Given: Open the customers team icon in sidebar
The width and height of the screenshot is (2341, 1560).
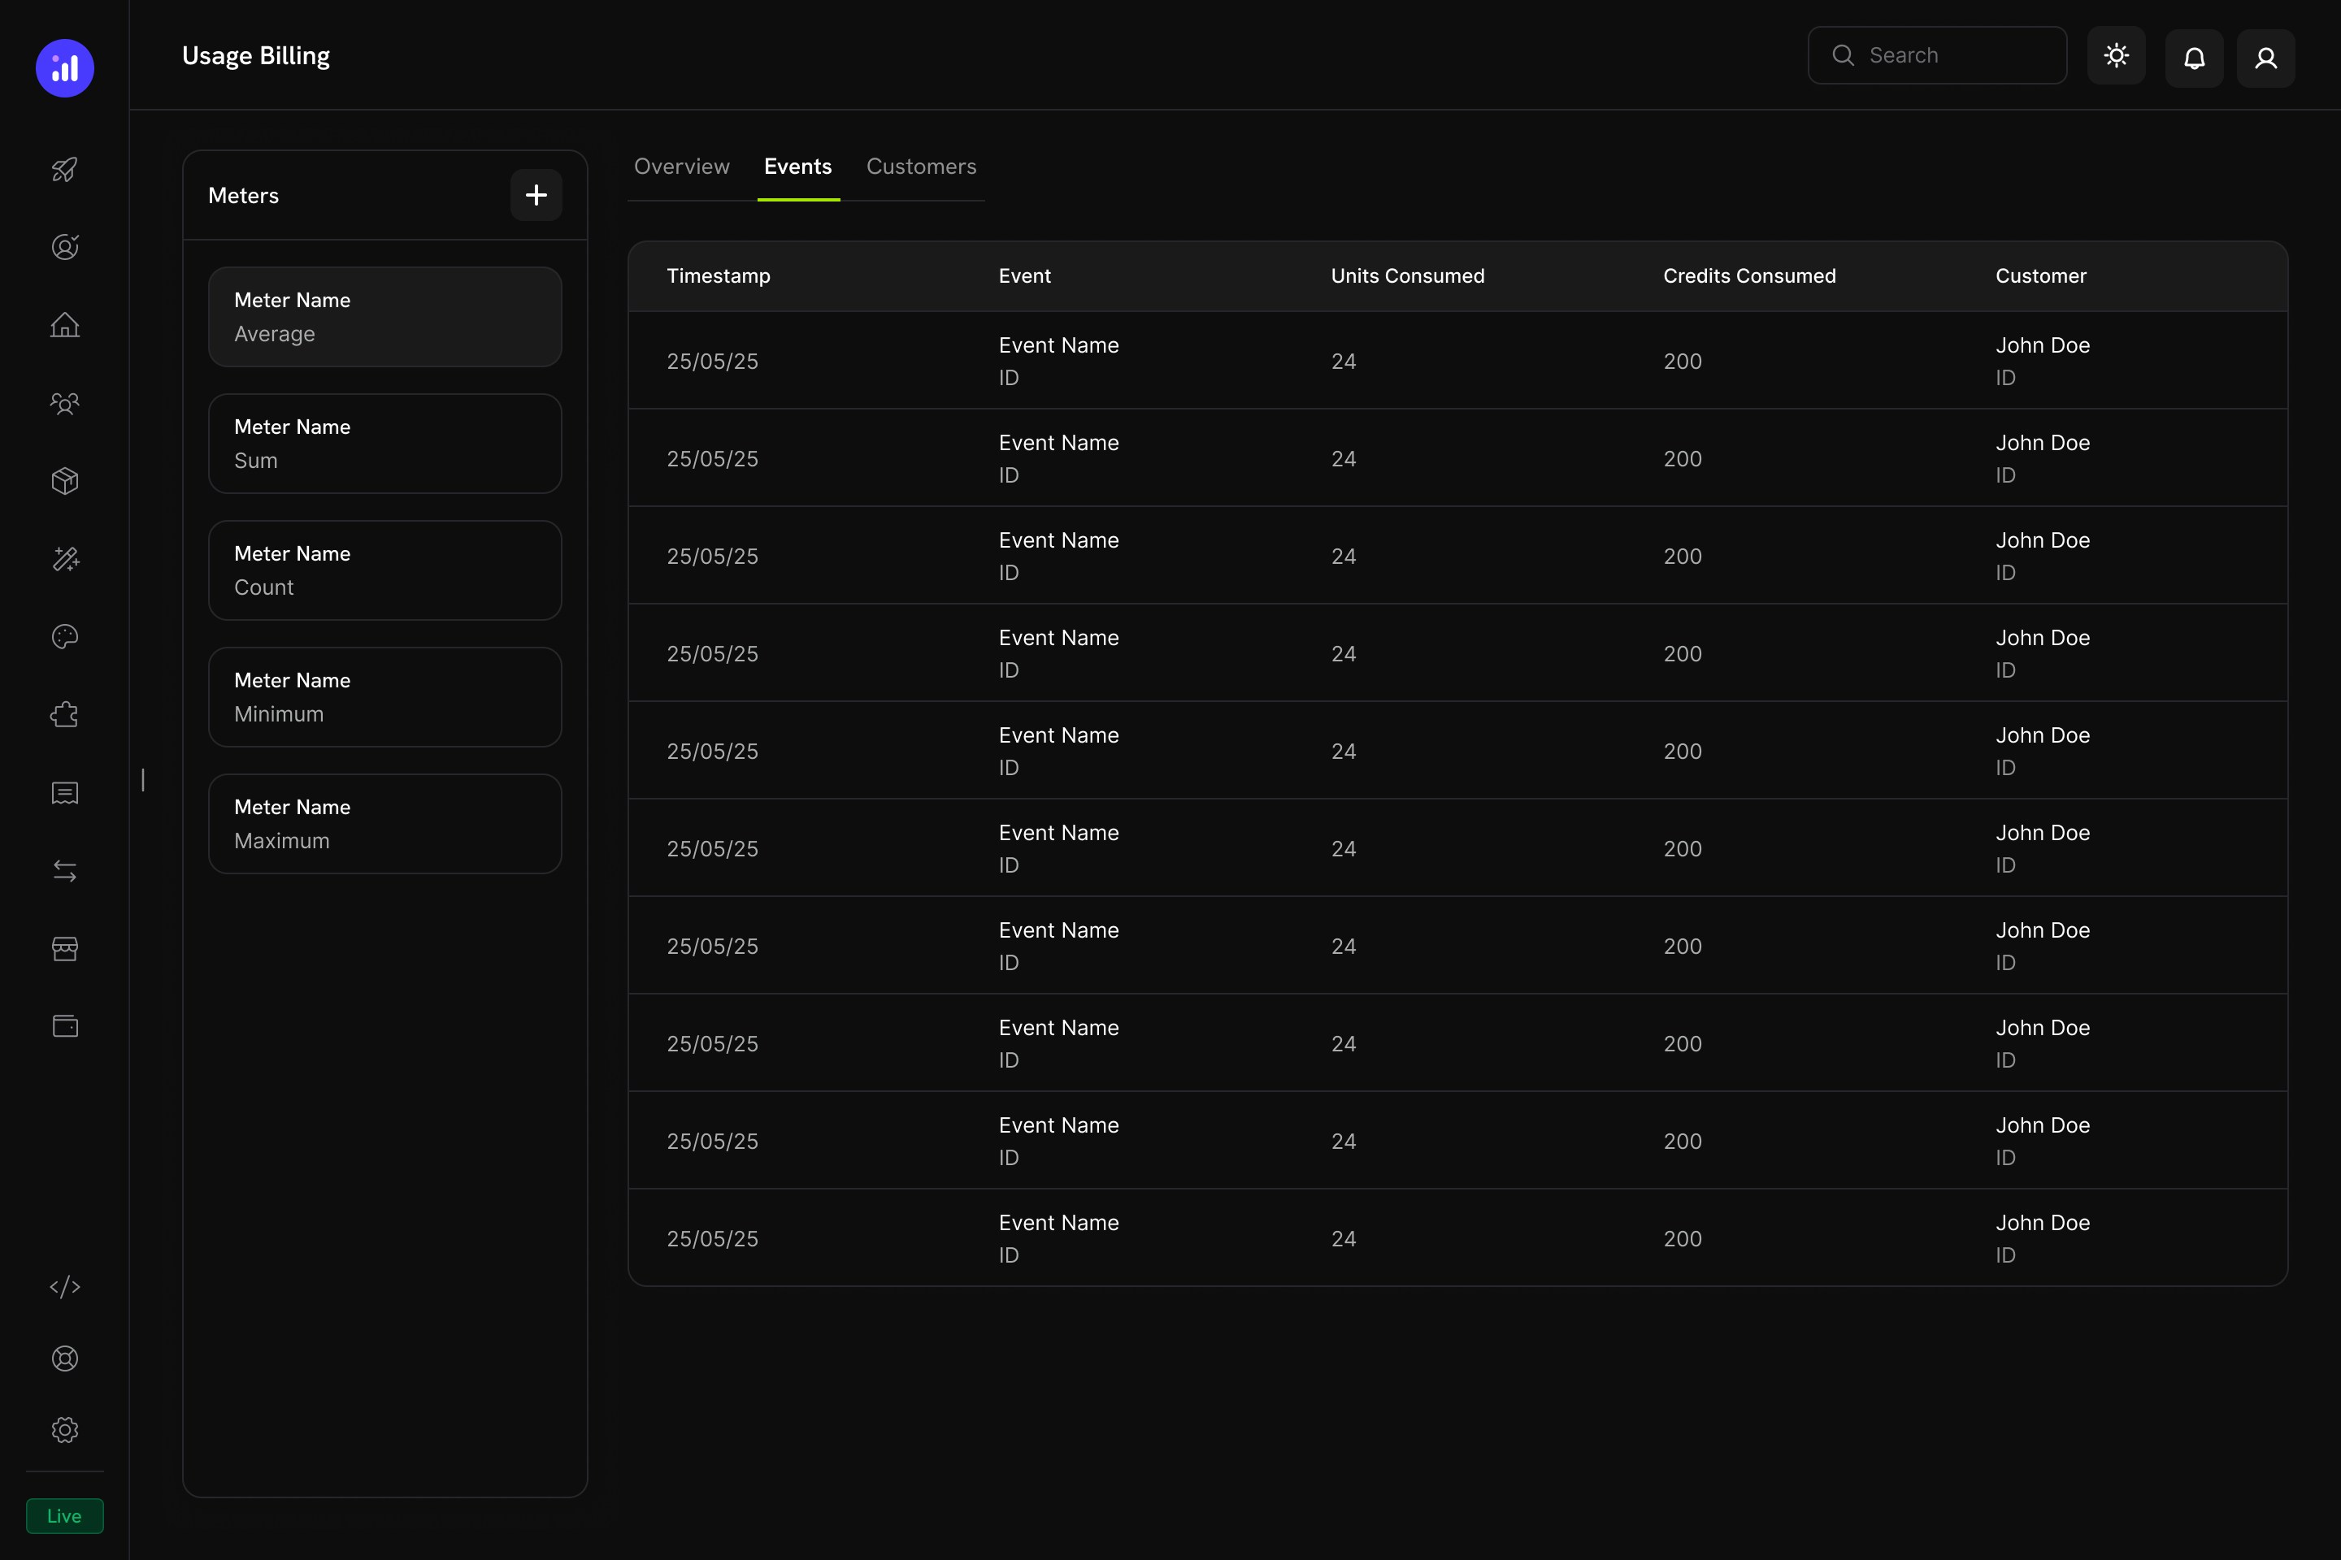Looking at the screenshot, I should [65, 403].
